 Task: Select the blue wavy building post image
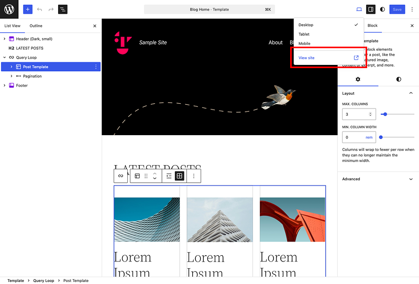pos(147,220)
